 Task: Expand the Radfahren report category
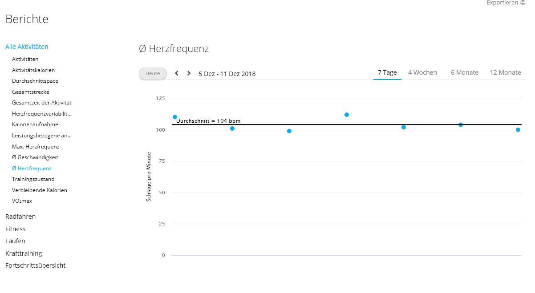pos(20,217)
